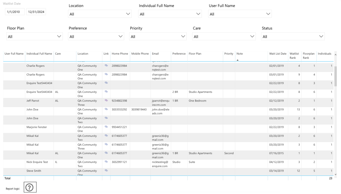Open link icon in Steve Smith row
341x194 pixels.
coord(106,170)
